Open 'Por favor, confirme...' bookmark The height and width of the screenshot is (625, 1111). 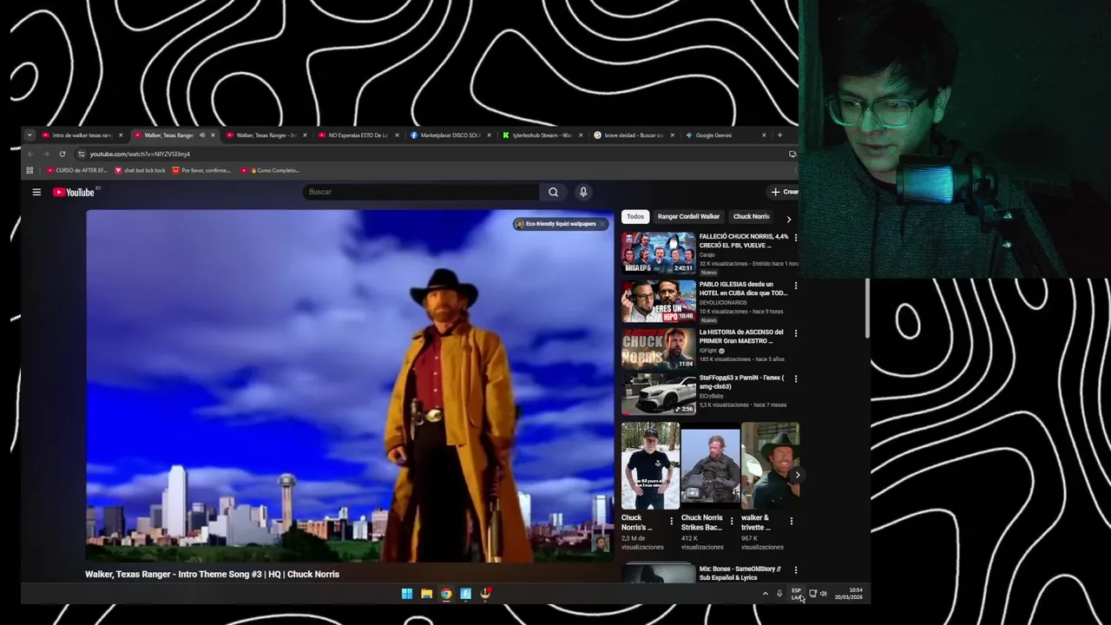[x=201, y=170]
